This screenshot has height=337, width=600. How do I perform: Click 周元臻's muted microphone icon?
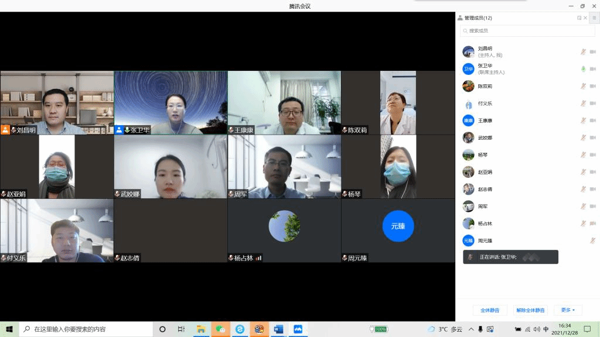(x=592, y=240)
